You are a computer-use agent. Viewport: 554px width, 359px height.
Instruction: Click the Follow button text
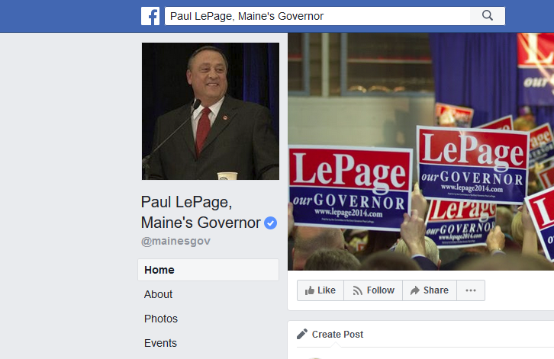[x=381, y=290]
